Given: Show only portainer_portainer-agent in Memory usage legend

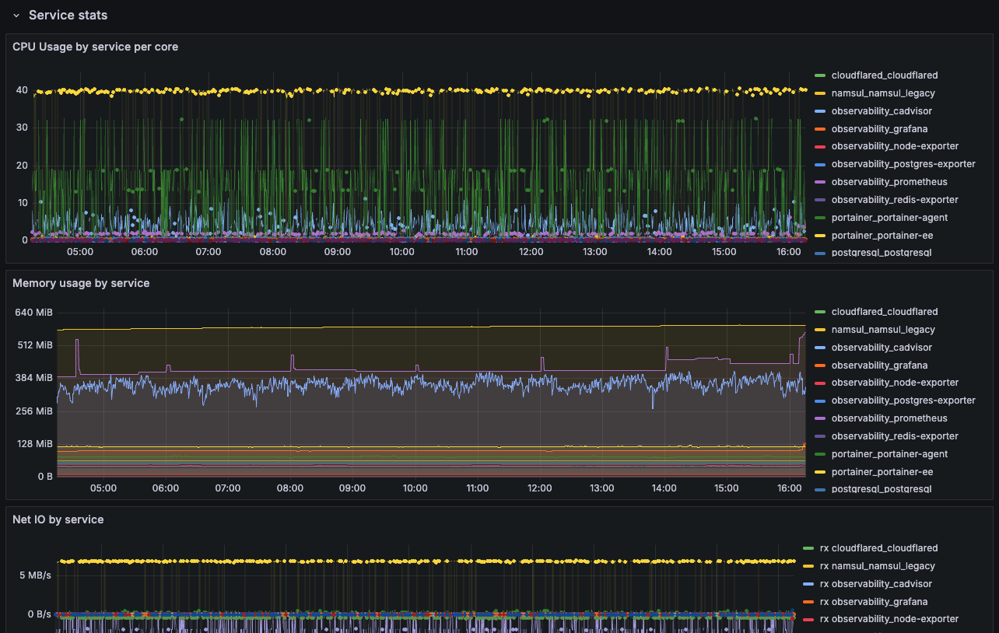Looking at the screenshot, I should tap(889, 454).
